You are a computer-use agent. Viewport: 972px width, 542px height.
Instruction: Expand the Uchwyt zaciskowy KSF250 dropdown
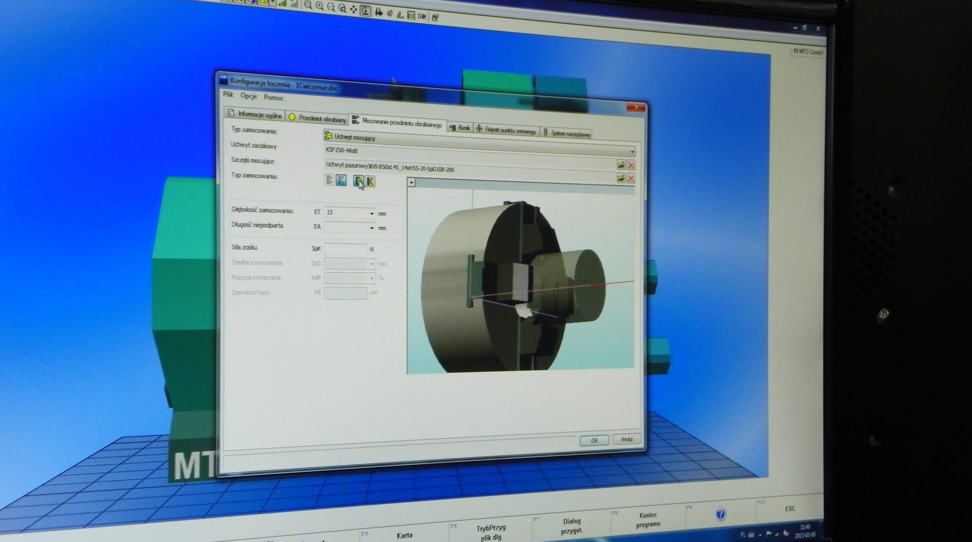(x=632, y=152)
